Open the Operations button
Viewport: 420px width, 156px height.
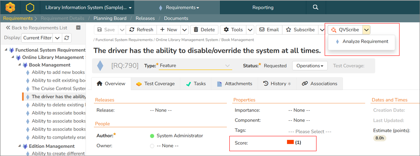(309, 66)
